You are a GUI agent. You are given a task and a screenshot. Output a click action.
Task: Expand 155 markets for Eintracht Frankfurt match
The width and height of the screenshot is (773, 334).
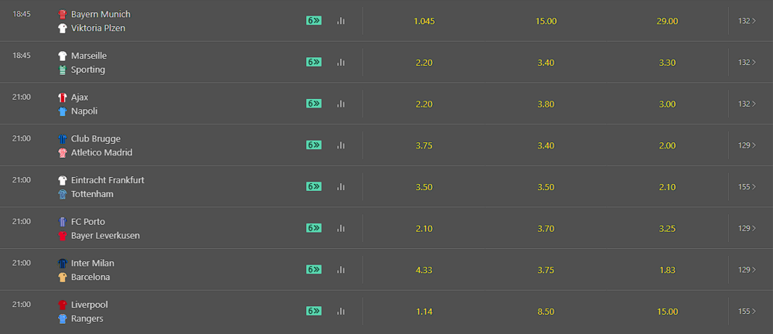click(747, 187)
